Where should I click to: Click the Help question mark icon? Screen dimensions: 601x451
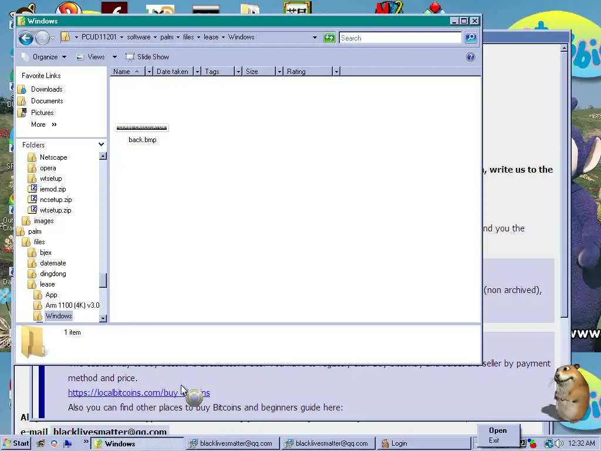(470, 57)
